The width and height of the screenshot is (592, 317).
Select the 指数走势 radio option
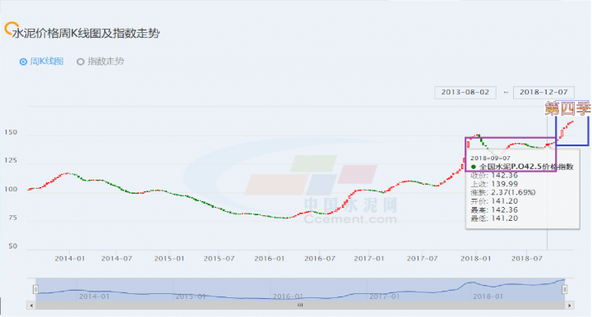pos(81,62)
